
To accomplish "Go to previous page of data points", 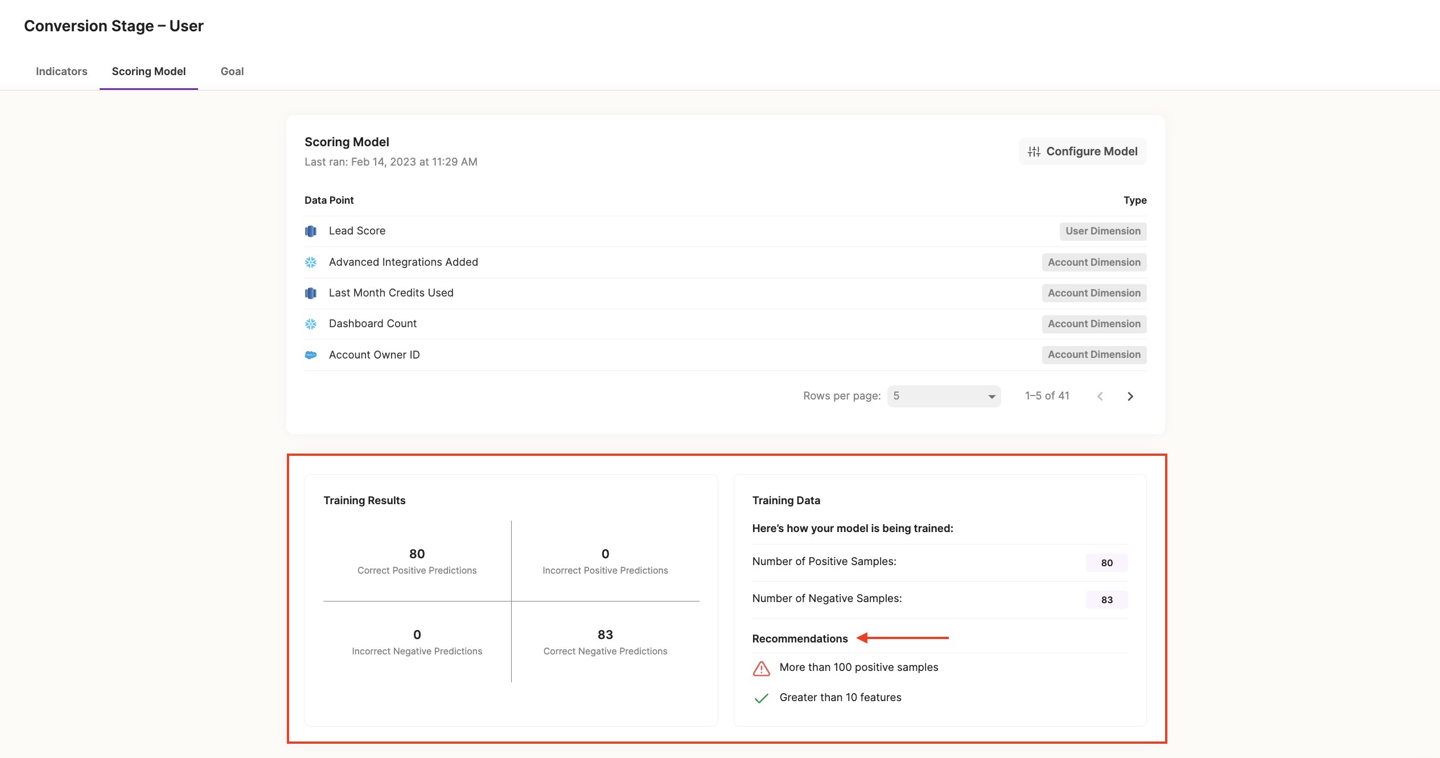I will tap(1100, 397).
